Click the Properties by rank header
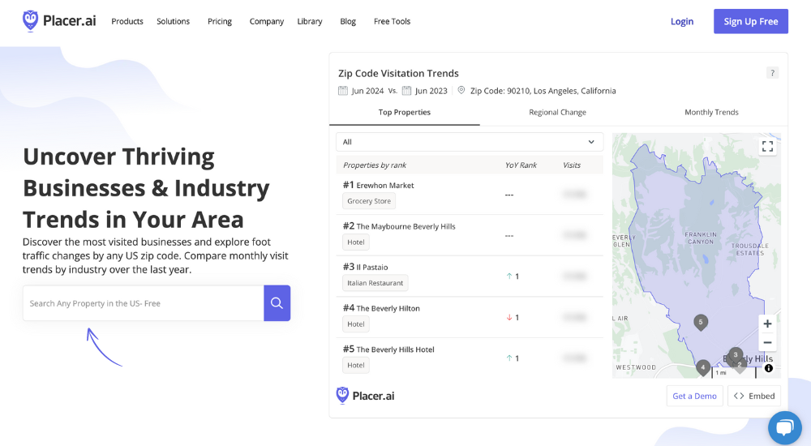811x446 pixels. click(x=375, y=165)
